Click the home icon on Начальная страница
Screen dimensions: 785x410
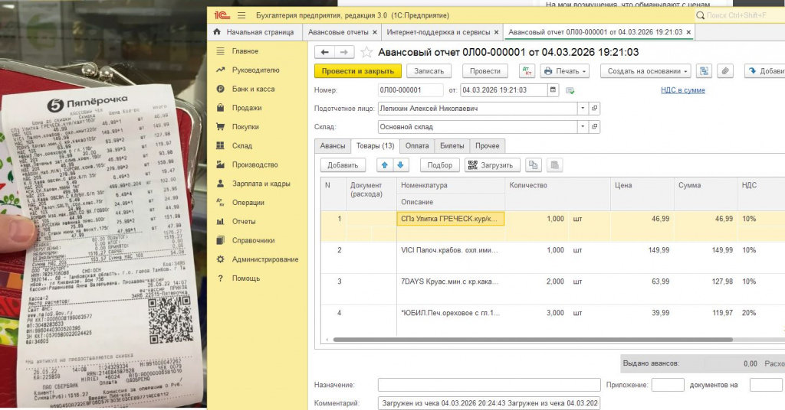point(217,32)
